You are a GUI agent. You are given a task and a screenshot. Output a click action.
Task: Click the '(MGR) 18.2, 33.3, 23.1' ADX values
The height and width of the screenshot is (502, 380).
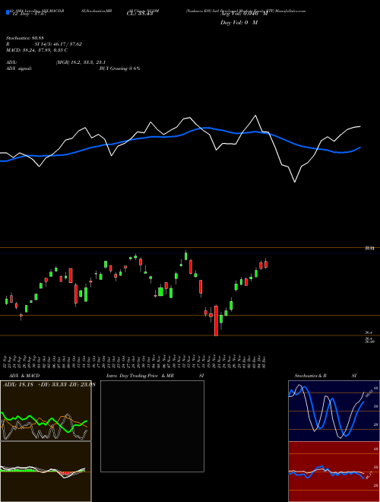pos(81,62)
